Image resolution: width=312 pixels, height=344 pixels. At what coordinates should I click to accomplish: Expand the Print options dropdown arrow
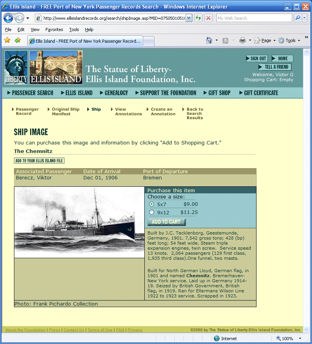[x=250, y=40]
